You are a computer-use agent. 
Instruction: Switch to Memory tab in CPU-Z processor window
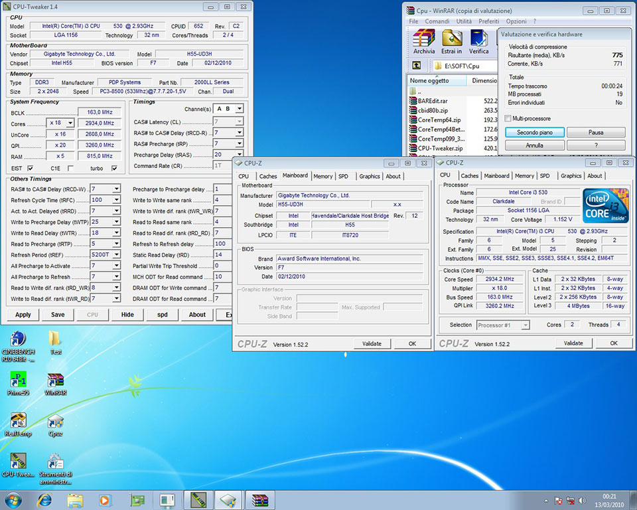click(x=524, y=176)
